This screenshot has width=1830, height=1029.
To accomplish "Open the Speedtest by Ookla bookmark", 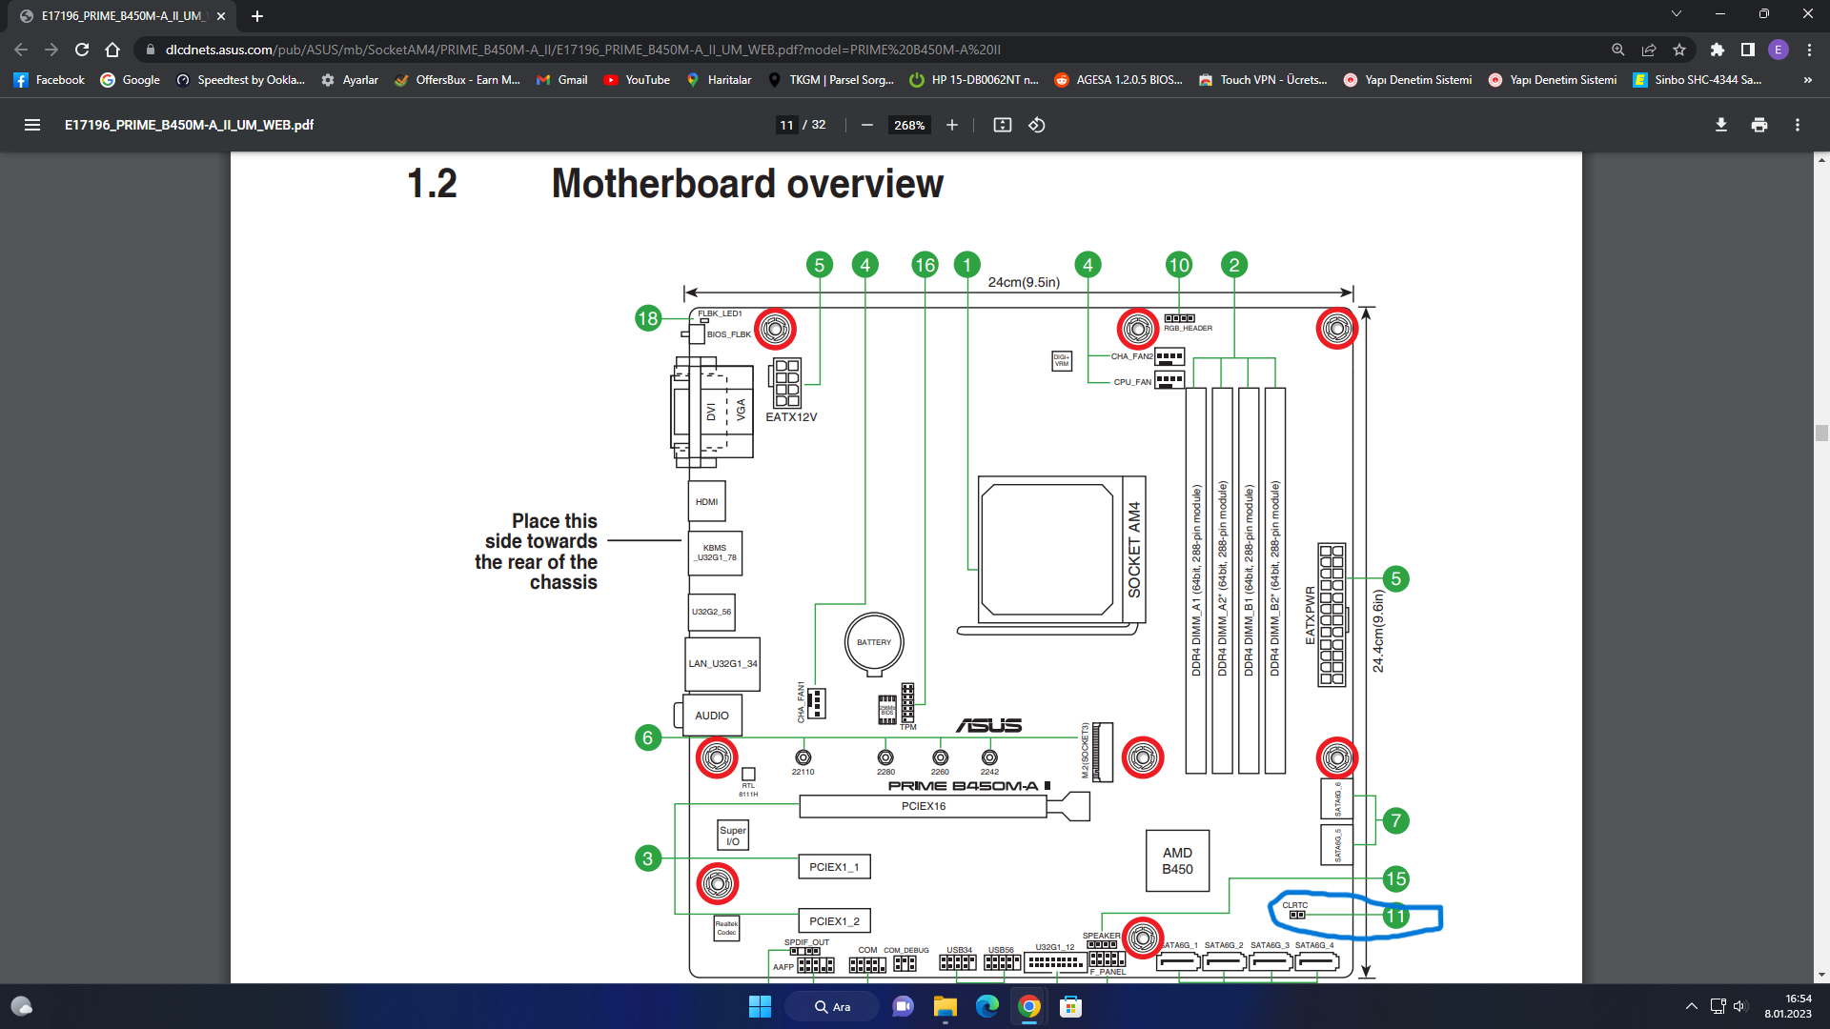I will [241, 80].
